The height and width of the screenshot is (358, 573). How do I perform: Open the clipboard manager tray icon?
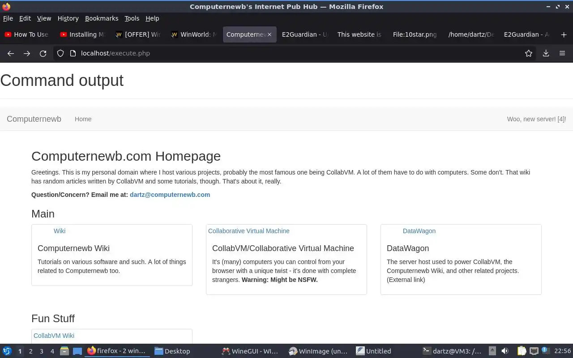pyautogui.click(x=522, y=351)
